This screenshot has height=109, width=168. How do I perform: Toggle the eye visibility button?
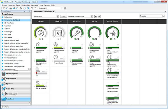pyautogui.click(x=96, y=16)
